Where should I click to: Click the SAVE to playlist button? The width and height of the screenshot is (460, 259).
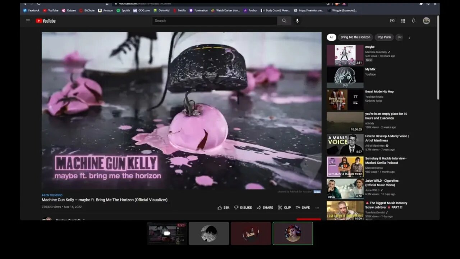[x=303, y=208]
